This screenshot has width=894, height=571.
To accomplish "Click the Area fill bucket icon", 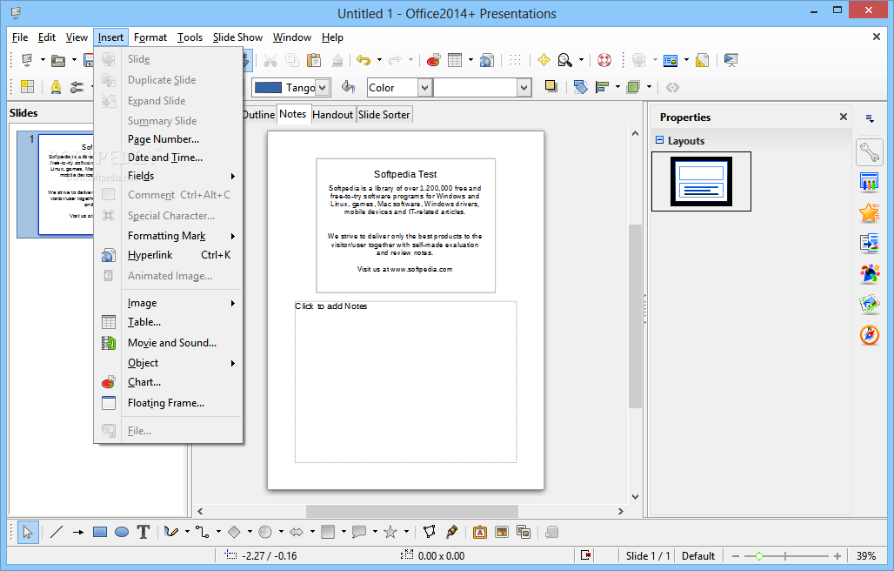I will (348, 87).
